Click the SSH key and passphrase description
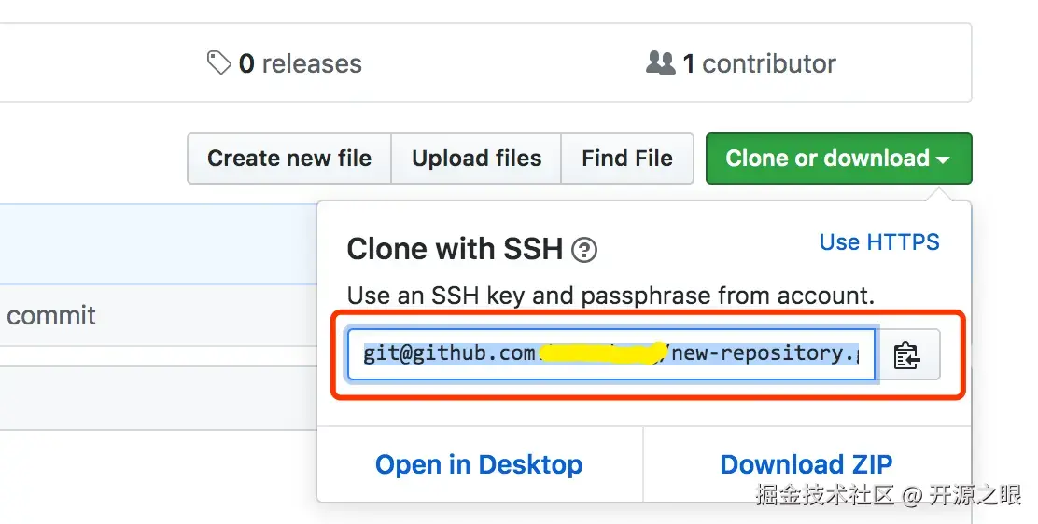The height and width of the screenshot is (524, 1038). point(610,296)
